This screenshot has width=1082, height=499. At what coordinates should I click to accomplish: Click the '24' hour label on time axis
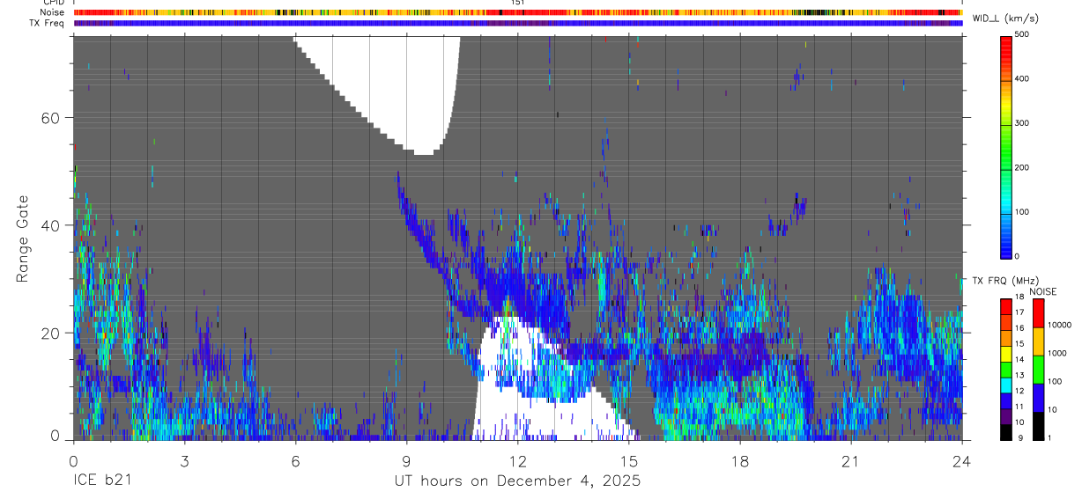click(x=962, y=460)
